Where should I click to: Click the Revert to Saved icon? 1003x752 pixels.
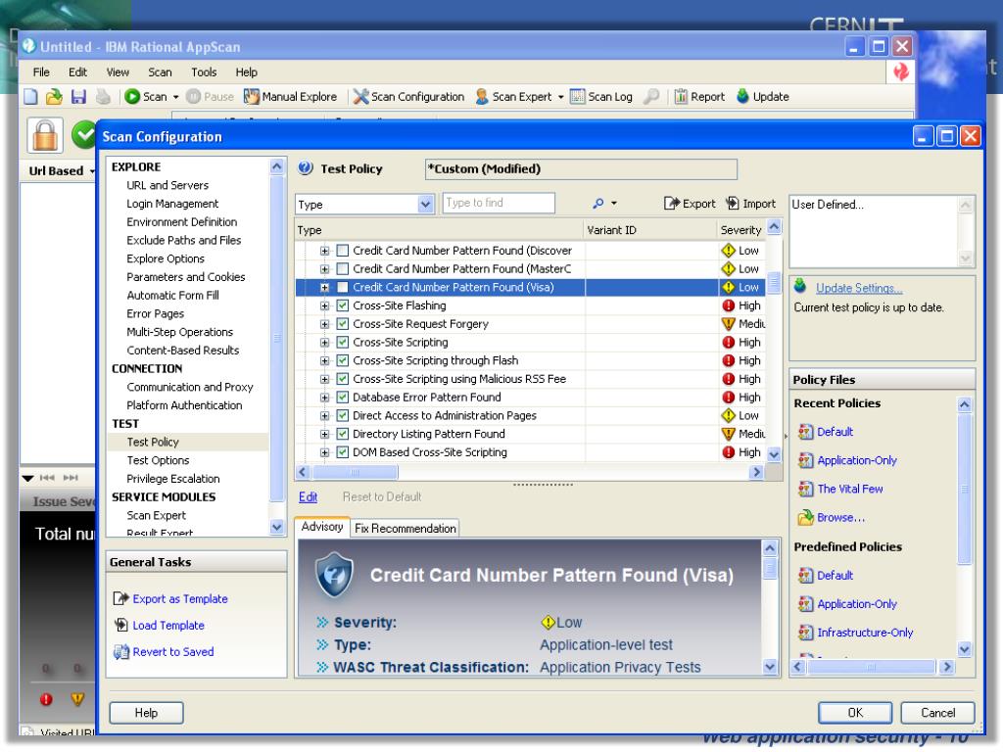pos(120,651)
